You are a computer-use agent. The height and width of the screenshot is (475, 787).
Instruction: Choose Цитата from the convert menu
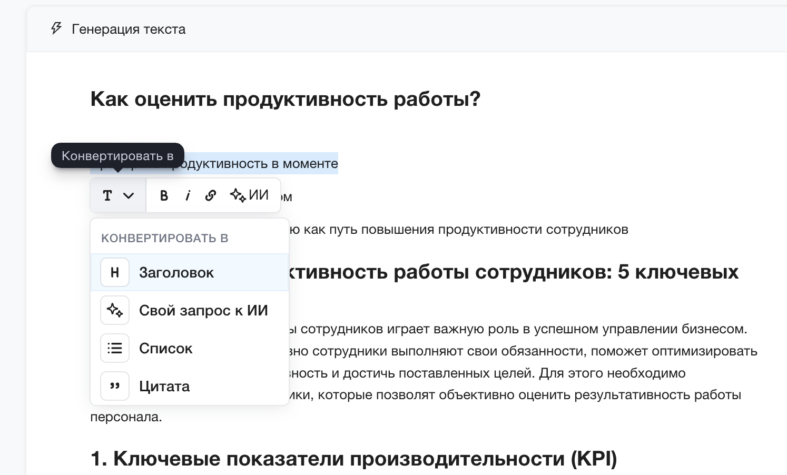click(x=164, y=386)
